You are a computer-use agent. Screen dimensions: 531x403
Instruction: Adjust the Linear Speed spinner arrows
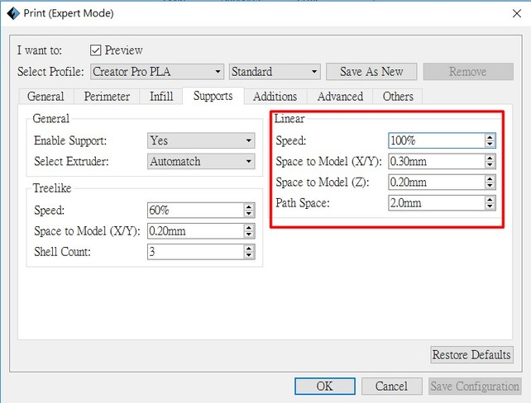[x=490, y=141]
